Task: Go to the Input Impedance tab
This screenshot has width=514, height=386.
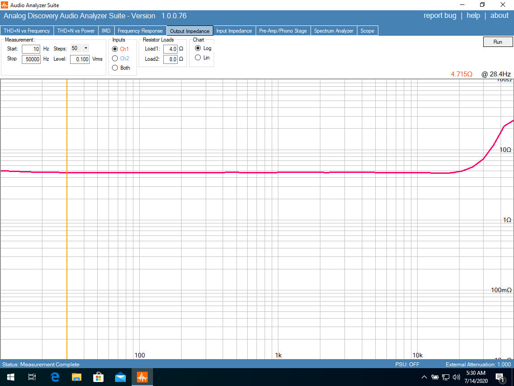Action: [234, 31]
